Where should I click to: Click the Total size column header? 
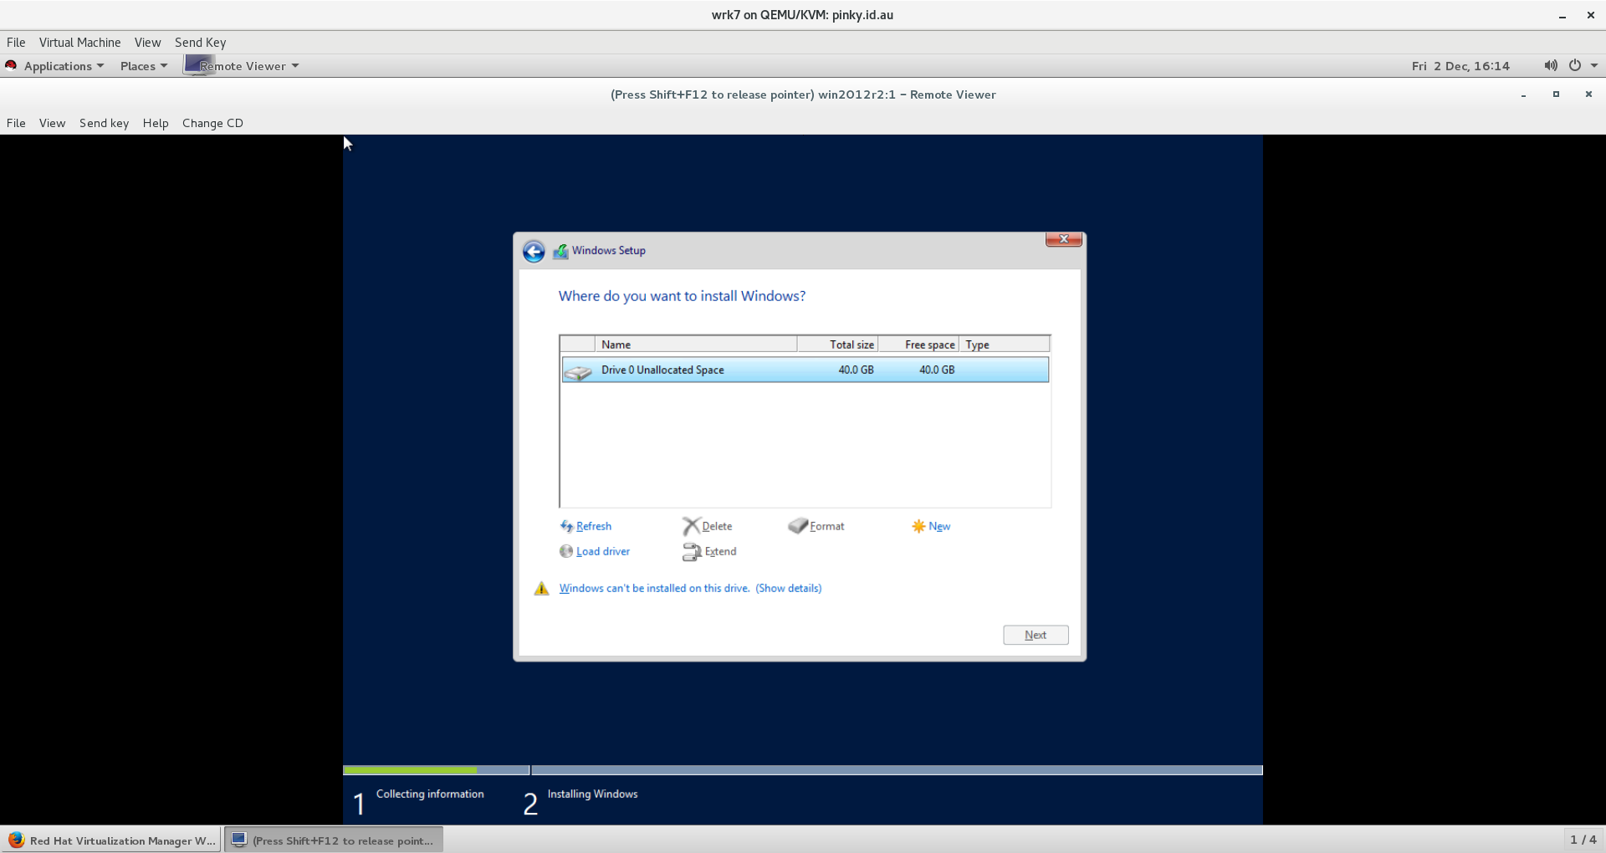click(837, 345)
